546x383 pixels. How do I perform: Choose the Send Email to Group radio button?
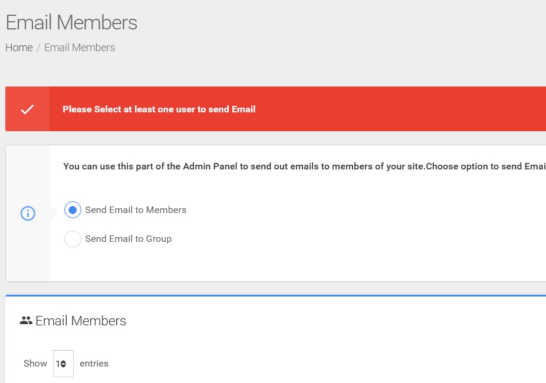73,239
